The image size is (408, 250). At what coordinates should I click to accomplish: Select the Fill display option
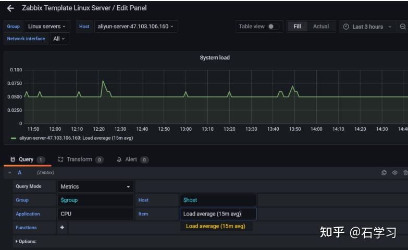(297, 27)
